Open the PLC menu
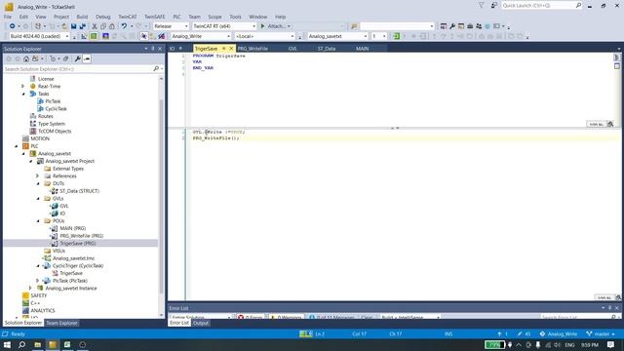 [176, 17]
